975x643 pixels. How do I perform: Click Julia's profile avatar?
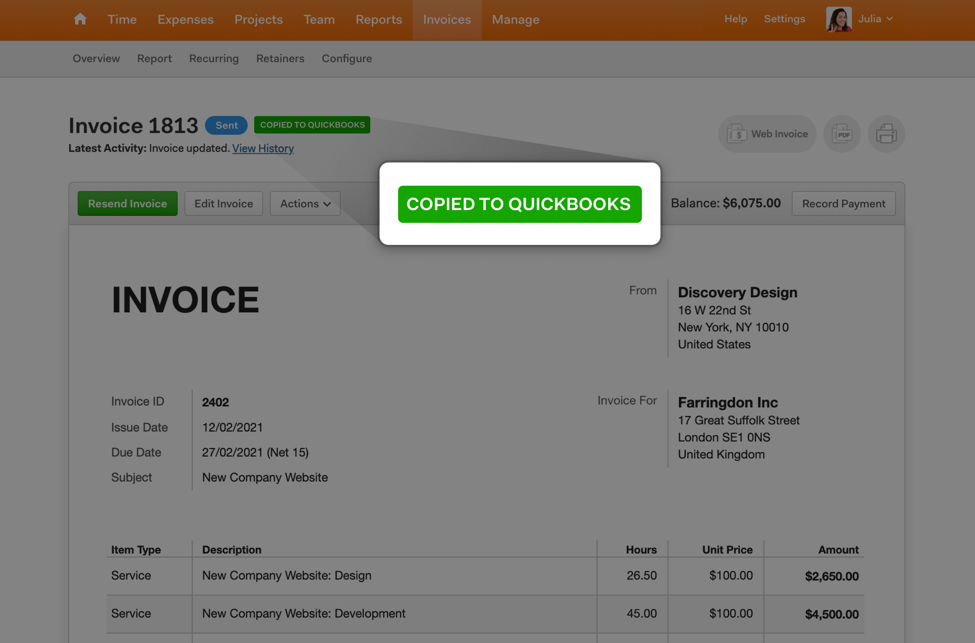[x=838, y=19]
